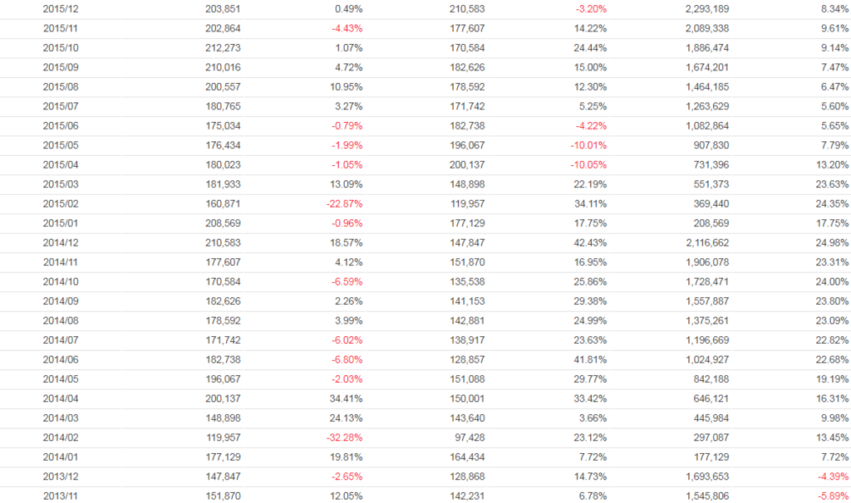Select the 2014/08 row date
Screen dimensions: 851x503
tap(60, 320)
